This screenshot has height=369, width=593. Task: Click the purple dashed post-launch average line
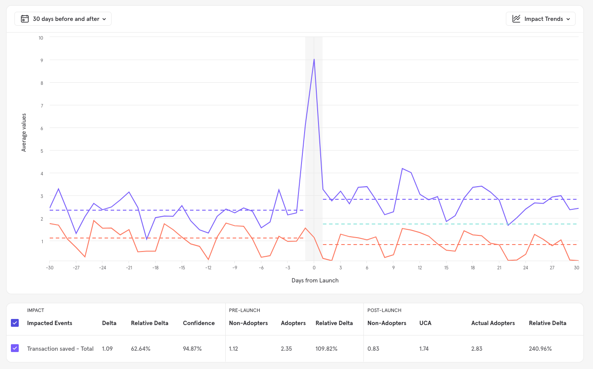451,199
